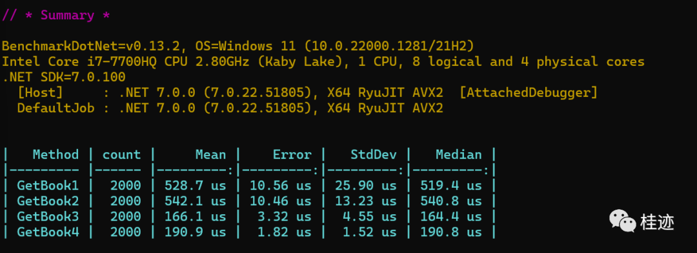Click the 桂迹 watermark text
Screen dimensions: 697x253
(657, 222)
